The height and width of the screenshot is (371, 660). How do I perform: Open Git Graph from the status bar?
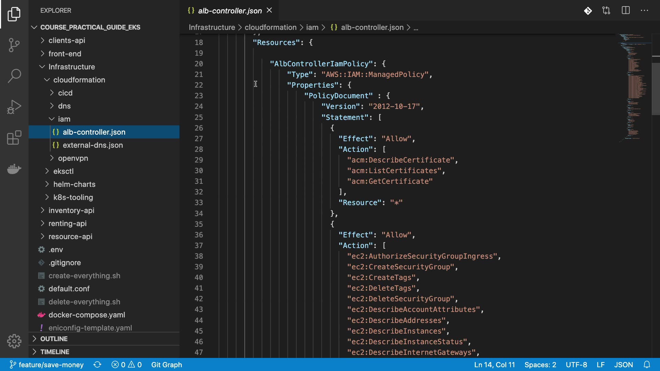pyautogui.click(x=166, y=365)
